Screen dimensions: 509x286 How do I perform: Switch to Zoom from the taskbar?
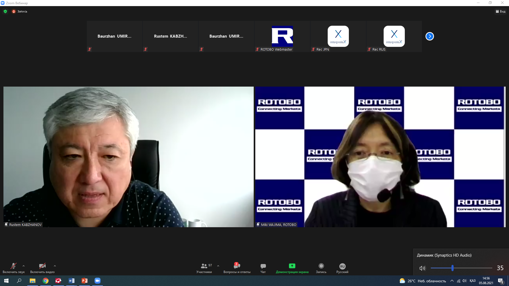click(x=98, y=281)
